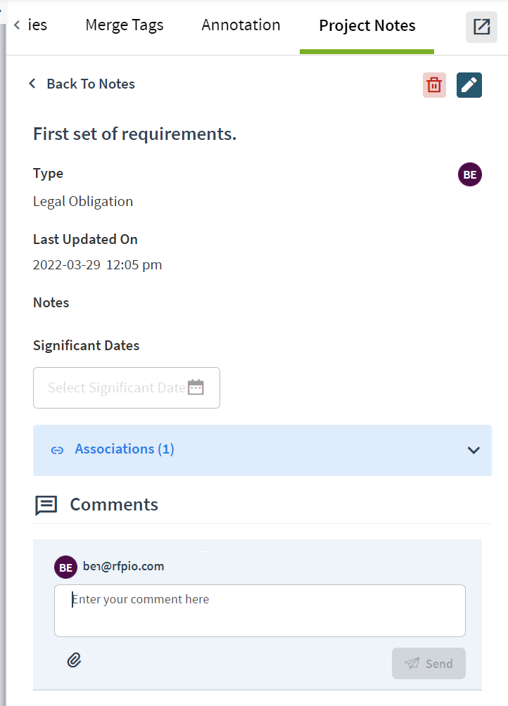Click the Comments speech bubble icon

click(46, 505)
